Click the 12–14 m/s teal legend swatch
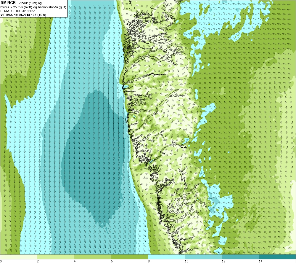296x263 pixels. (x=240, y=257)
